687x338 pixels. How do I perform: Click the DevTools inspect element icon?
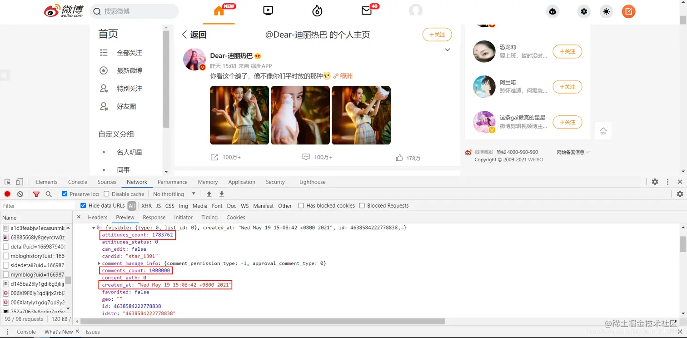point(8,182)
